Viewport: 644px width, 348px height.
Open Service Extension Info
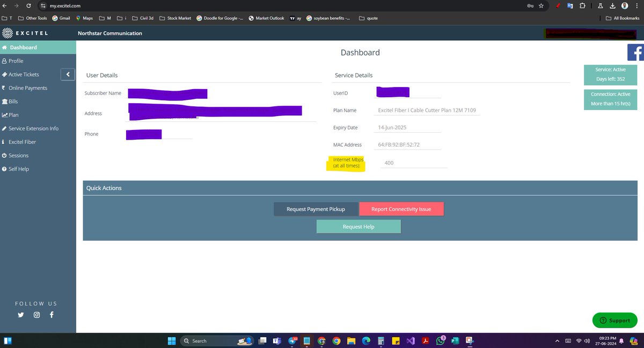38,128
